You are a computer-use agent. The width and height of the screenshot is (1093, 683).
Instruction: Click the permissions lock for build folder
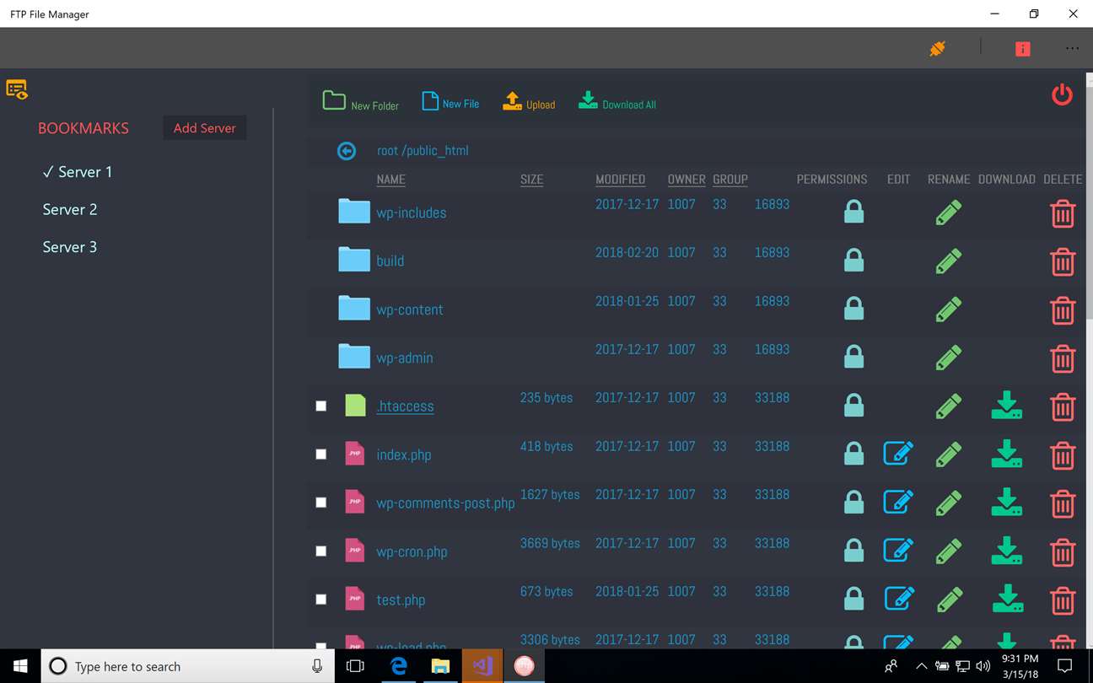(x=853, y=260)
